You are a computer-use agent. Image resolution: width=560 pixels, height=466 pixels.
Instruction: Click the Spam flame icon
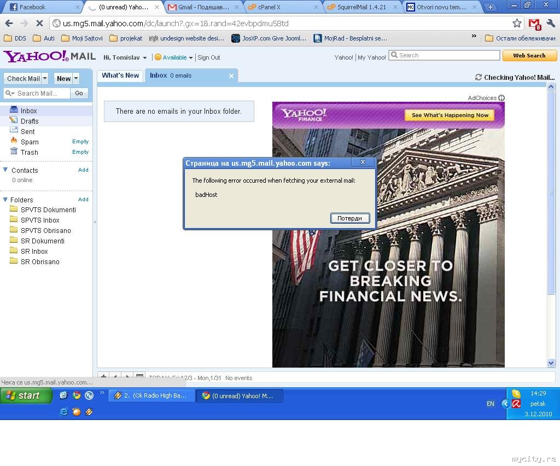coord(14,141)
